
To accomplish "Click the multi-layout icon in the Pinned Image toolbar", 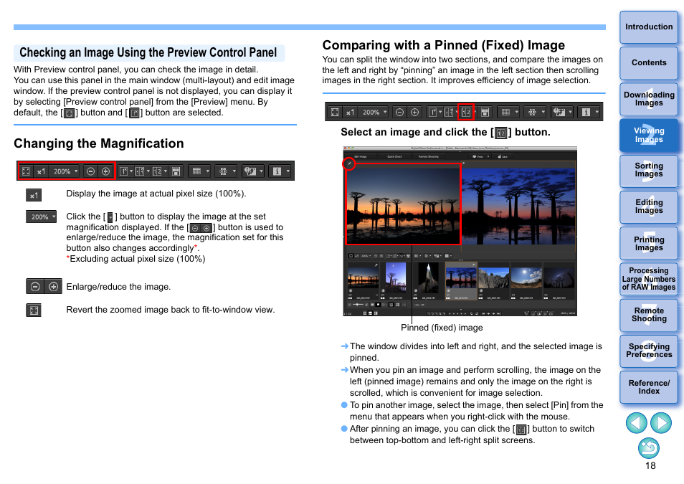I will [x=485, y=112].
